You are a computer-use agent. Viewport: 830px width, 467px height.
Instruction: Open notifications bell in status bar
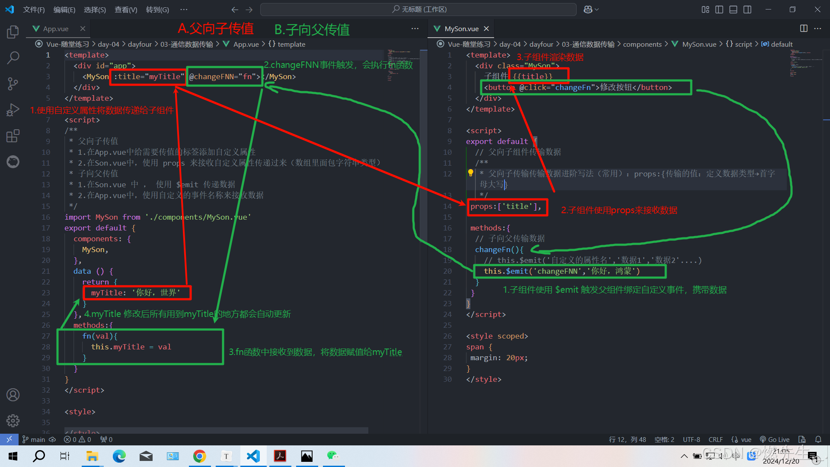point(818,439)
